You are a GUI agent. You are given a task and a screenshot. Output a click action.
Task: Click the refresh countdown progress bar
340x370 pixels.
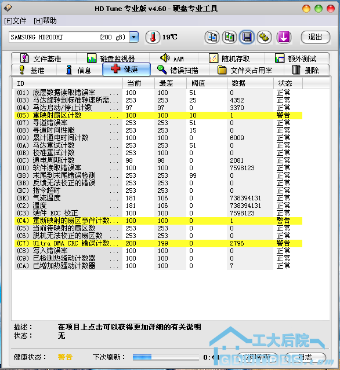pyautogui.click(x=165, y=357)
